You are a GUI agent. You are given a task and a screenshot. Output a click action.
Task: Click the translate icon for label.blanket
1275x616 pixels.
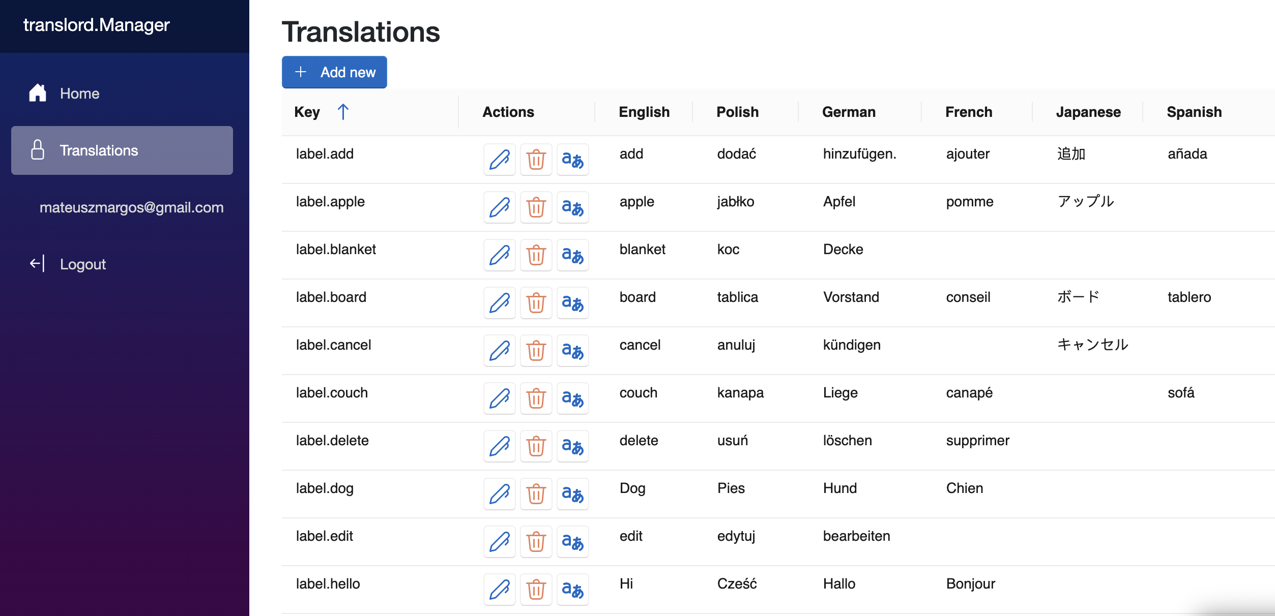click(x=572, y=255)
